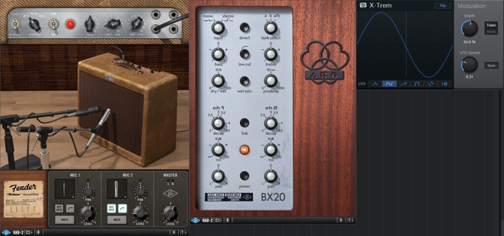Click the tank select knob on BX20
The width and height of the screenshot is (504, 236).
[271, 28]
